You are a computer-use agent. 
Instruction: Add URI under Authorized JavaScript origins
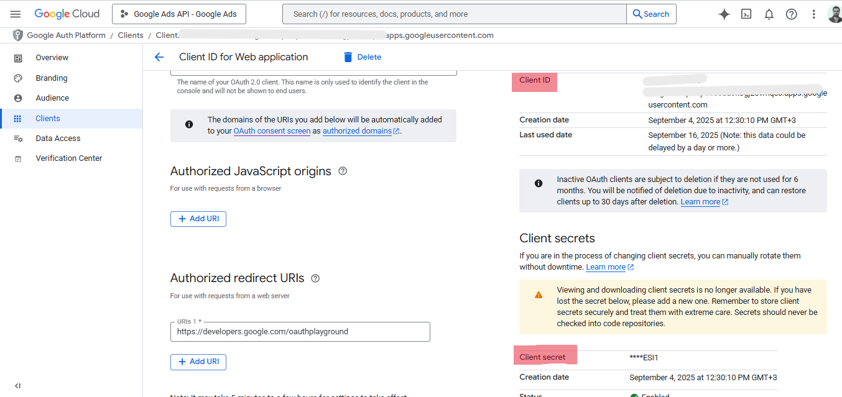[198, 219]
